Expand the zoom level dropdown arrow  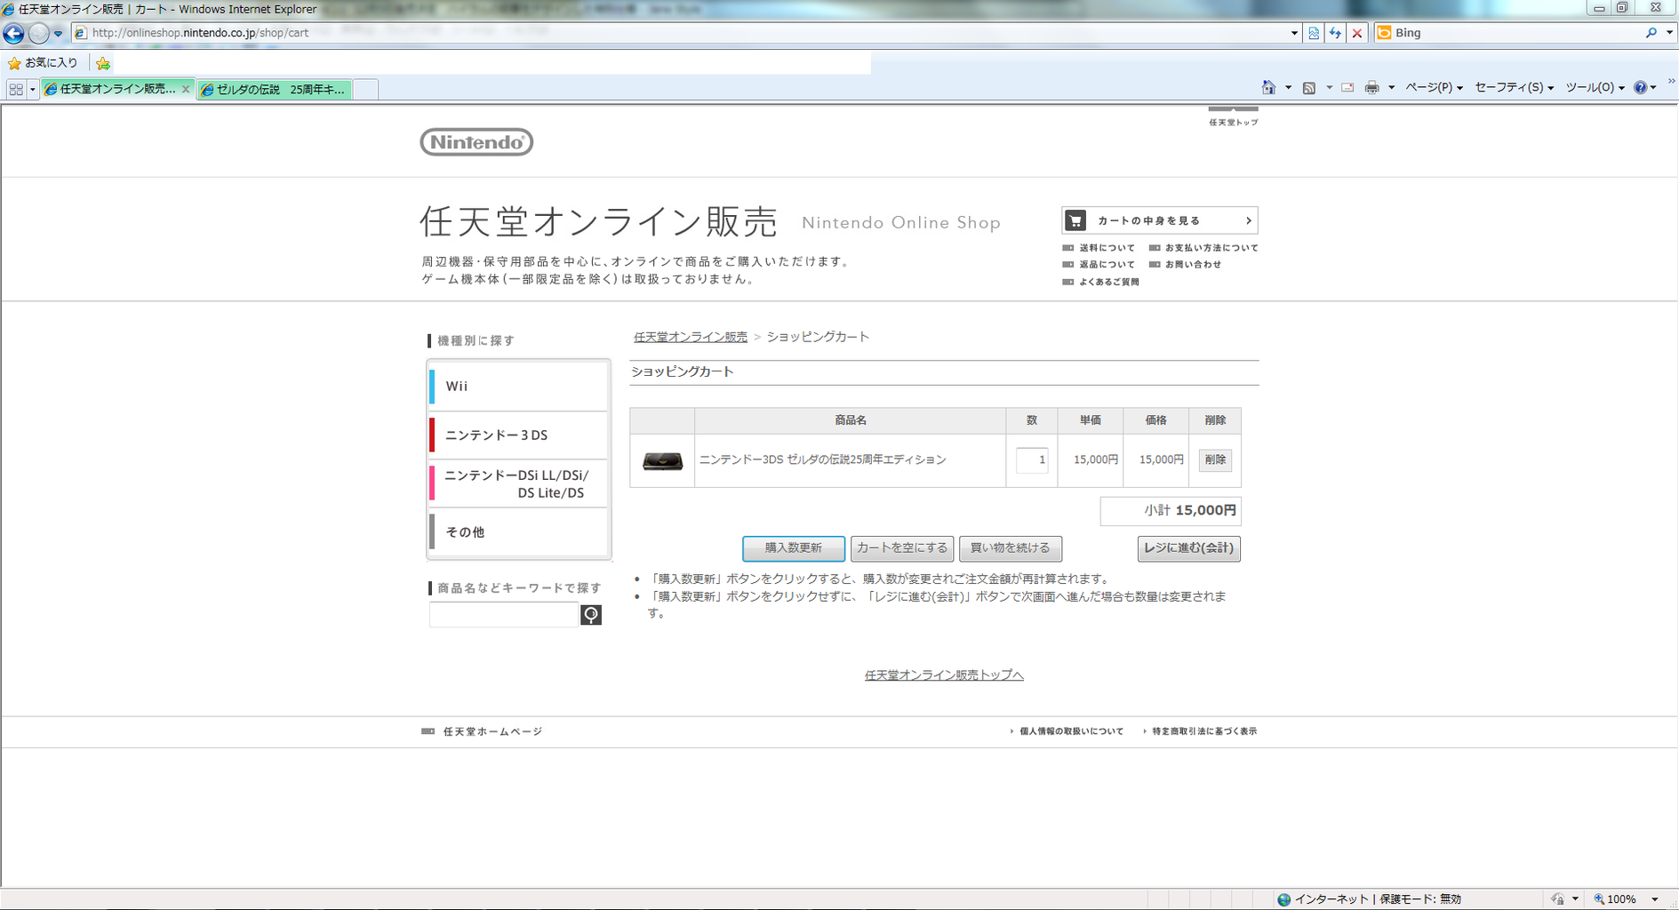coord(1655,899)
